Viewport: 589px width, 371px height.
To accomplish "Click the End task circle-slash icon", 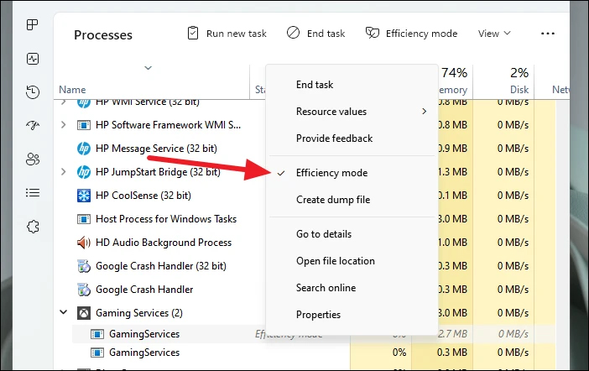I will [x=293, y=33].
